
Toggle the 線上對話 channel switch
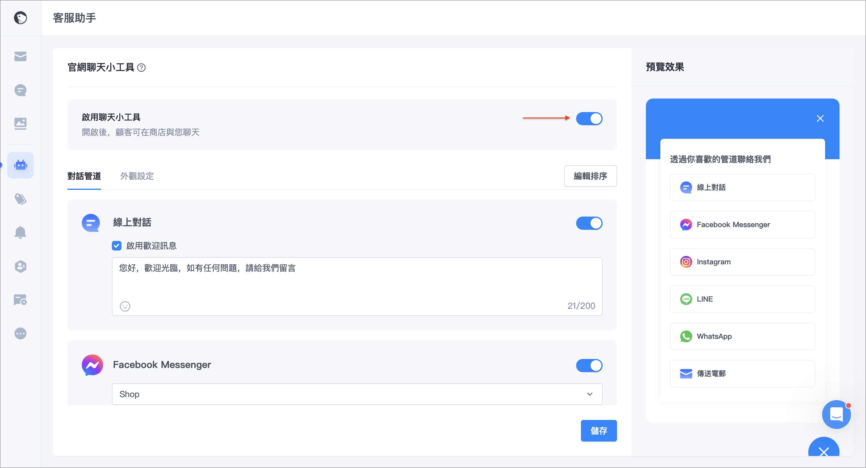pos(589,223)
